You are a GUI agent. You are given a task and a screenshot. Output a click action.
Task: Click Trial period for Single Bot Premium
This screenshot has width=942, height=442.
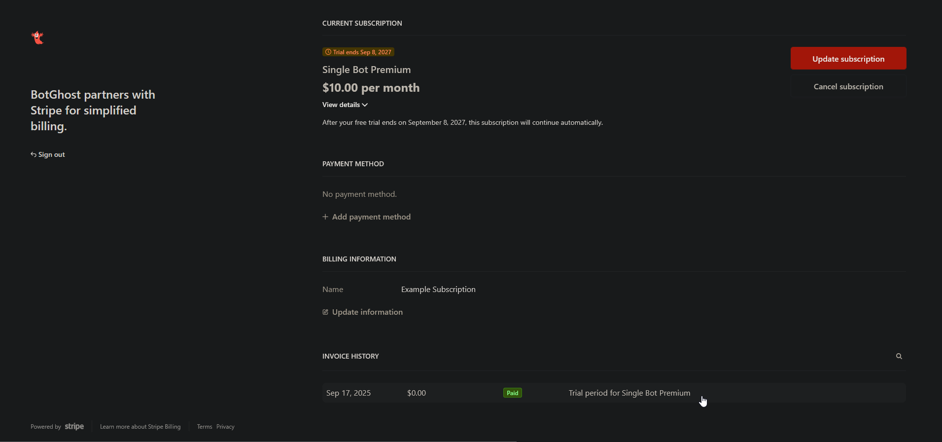coord(629,393)
